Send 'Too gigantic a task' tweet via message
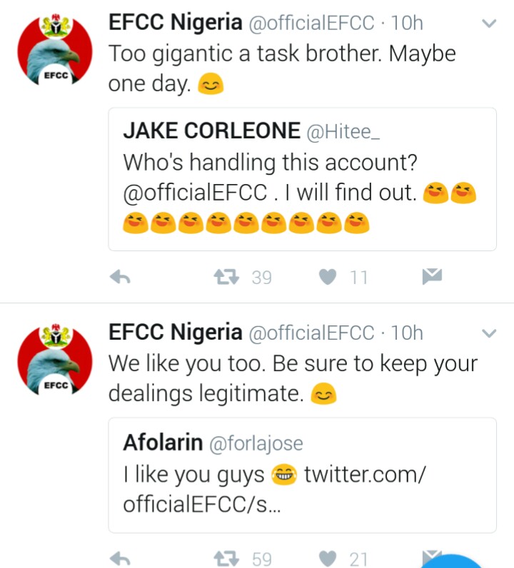The height and width of the screenshot is (568, 514). click(x=432, y=277)
